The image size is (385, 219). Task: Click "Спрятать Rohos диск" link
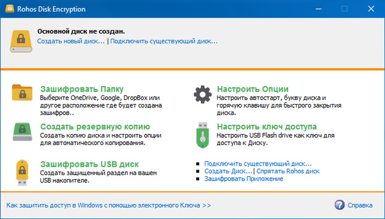[288, 171]
